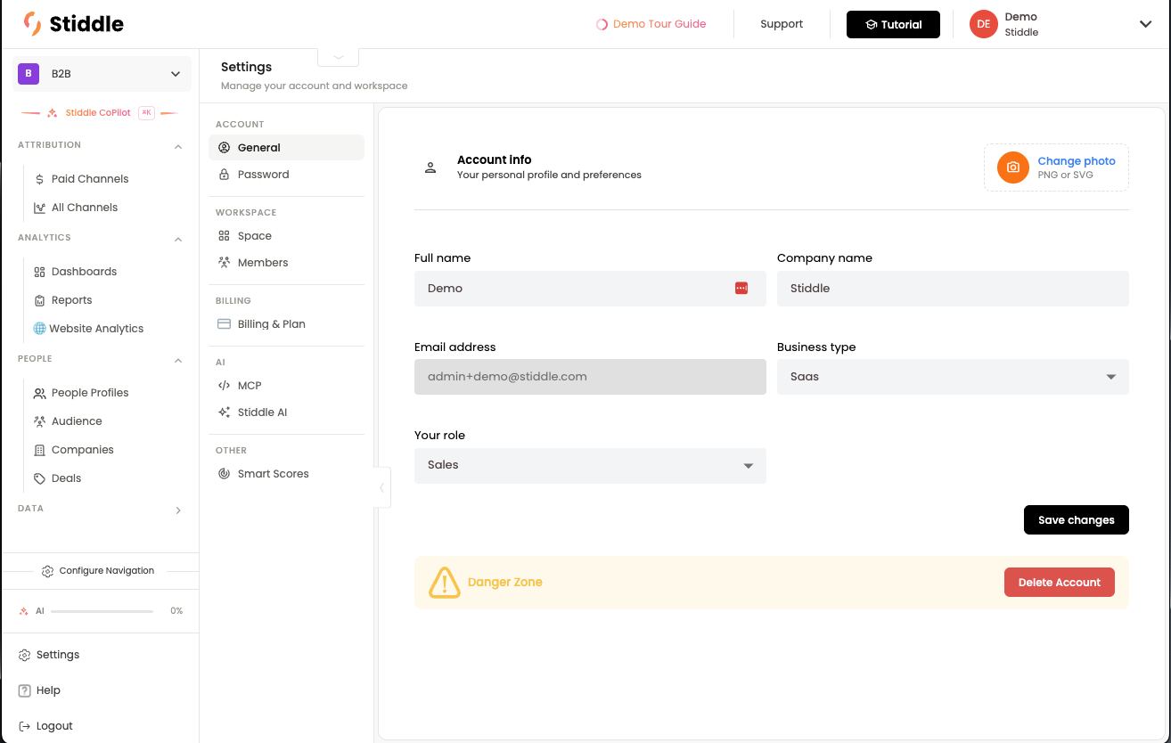Open People Profiles in the sidebar
This screenshot has height=743, width=1171.
90,393
